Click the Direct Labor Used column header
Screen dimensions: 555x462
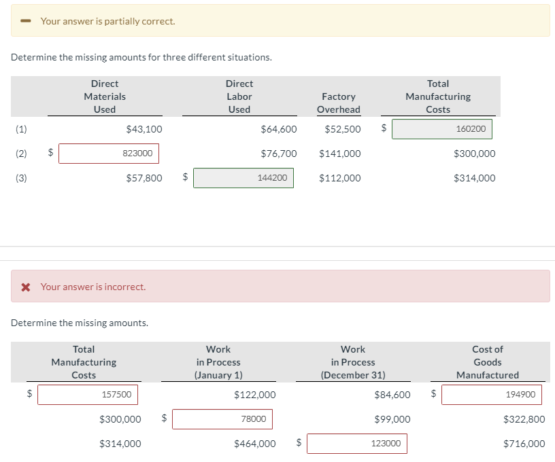[x=239, y=96]
